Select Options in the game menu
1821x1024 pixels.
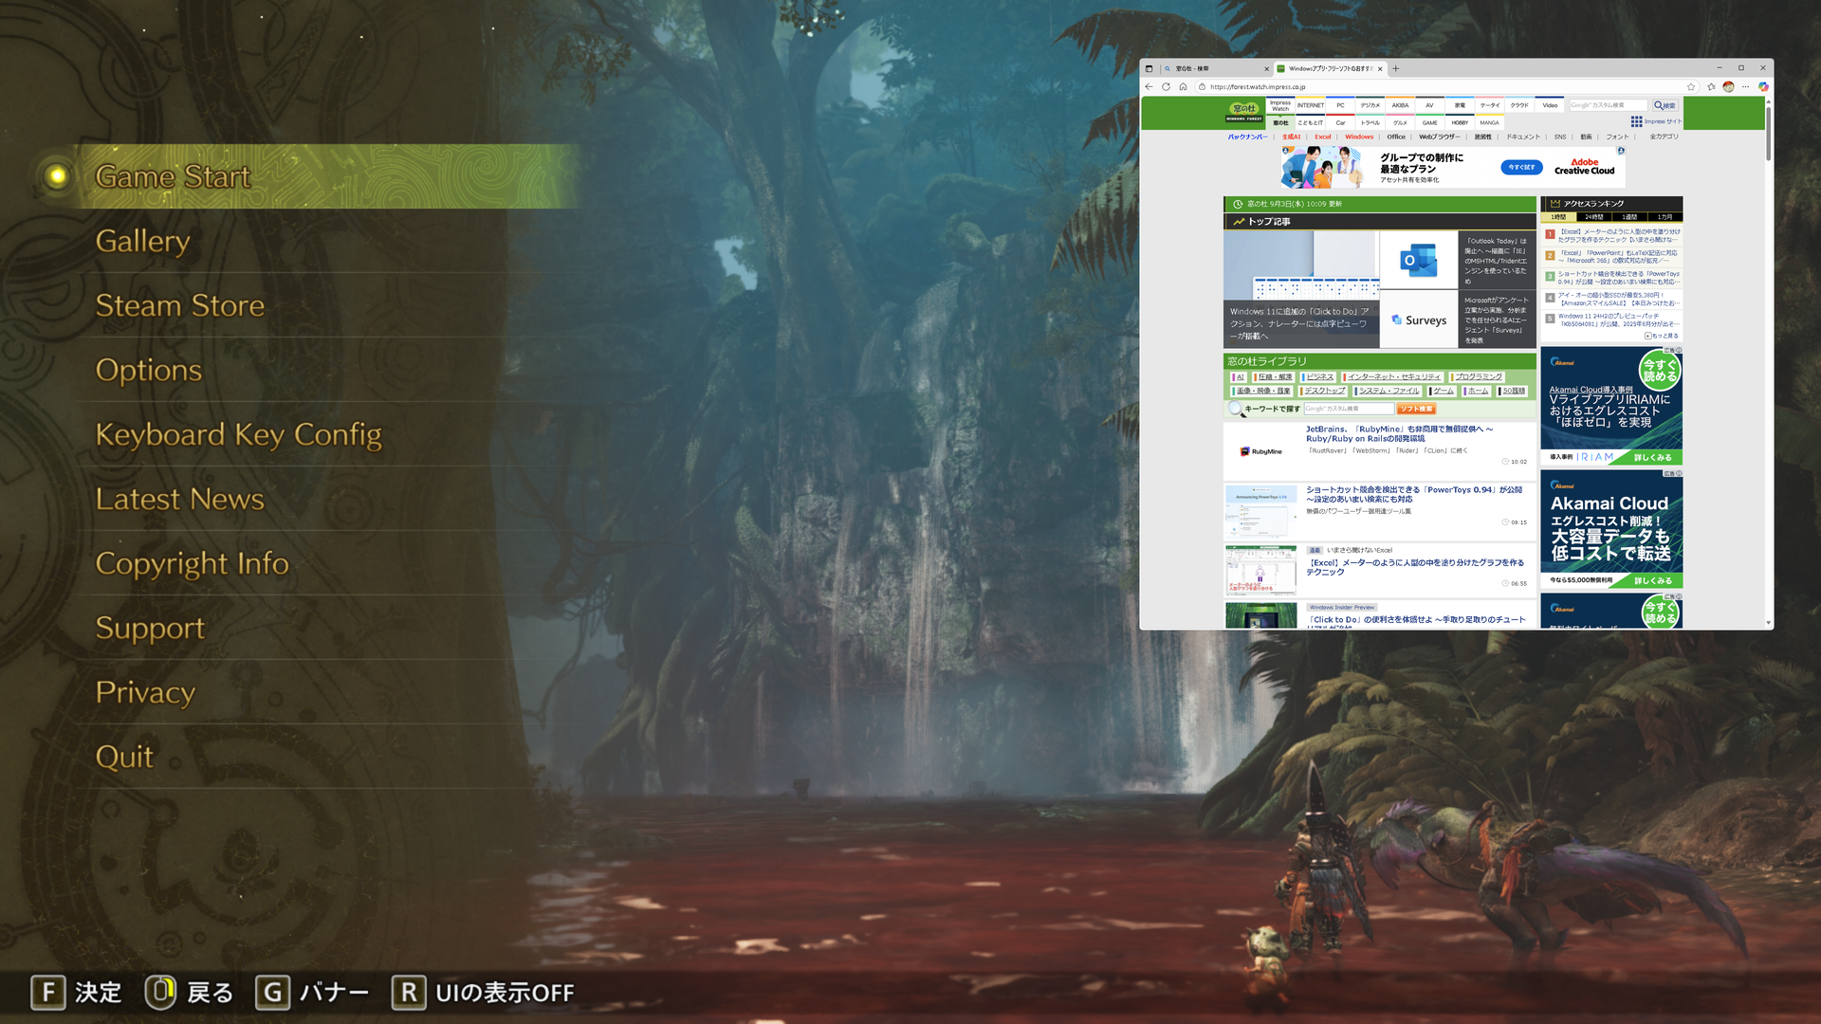tap(148, 370)
